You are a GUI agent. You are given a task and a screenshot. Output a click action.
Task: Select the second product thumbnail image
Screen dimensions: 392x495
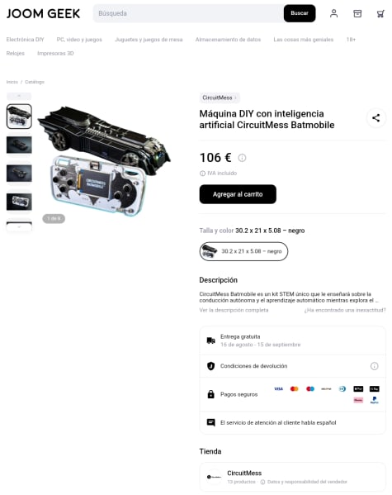(x=19, y=145)
